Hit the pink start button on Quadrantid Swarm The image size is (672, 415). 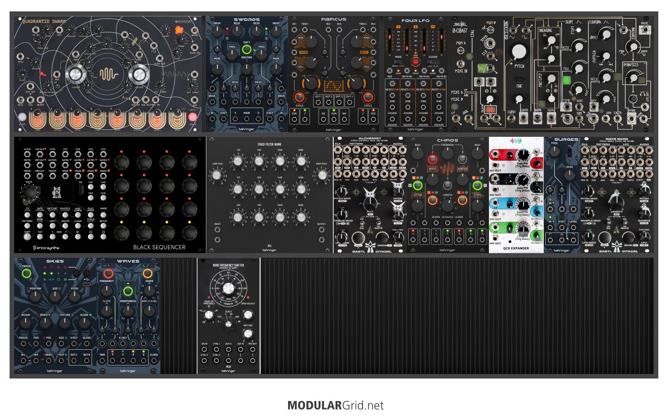point(193,117)
